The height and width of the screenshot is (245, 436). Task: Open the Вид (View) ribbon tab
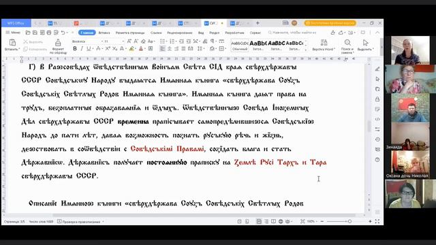(201, 33)
